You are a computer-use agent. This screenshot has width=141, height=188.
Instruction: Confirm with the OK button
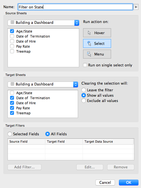point(129,182)
